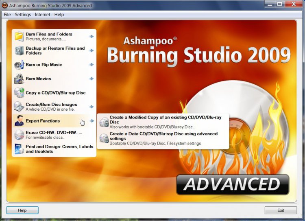
Task: Click the Burn Files and Folders folder icon
Action: (x=19, y=36)
